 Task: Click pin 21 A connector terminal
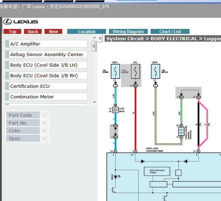coord(198,151)
